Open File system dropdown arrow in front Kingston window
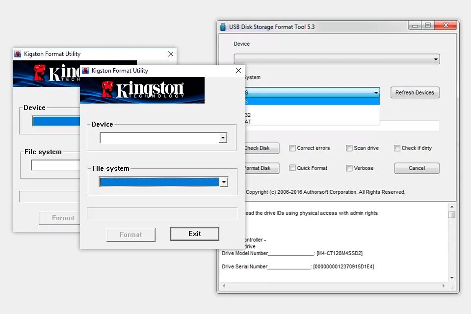 224,182
